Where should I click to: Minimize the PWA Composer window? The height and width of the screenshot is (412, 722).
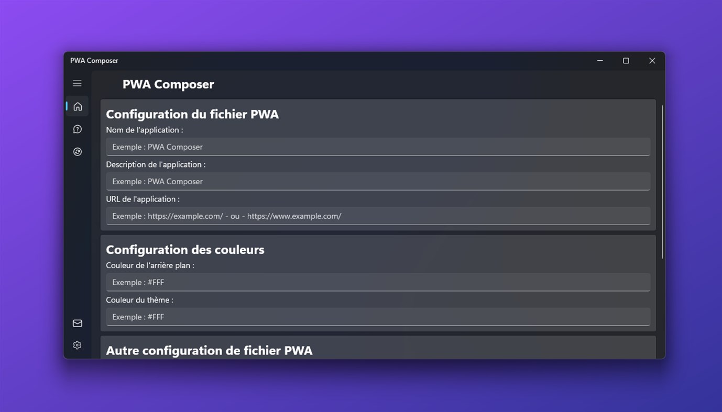tap(600, 61)
